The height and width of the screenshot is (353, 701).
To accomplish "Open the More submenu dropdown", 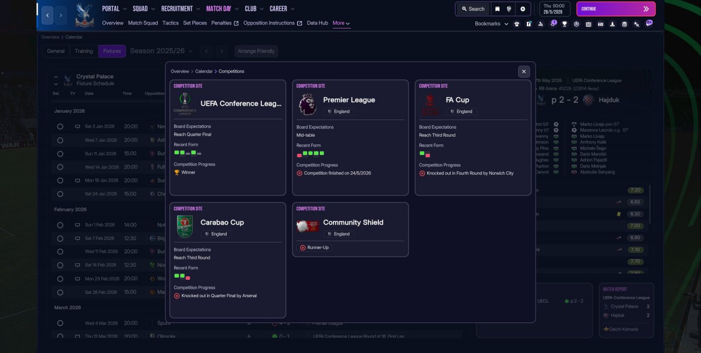I will [341, 23].
